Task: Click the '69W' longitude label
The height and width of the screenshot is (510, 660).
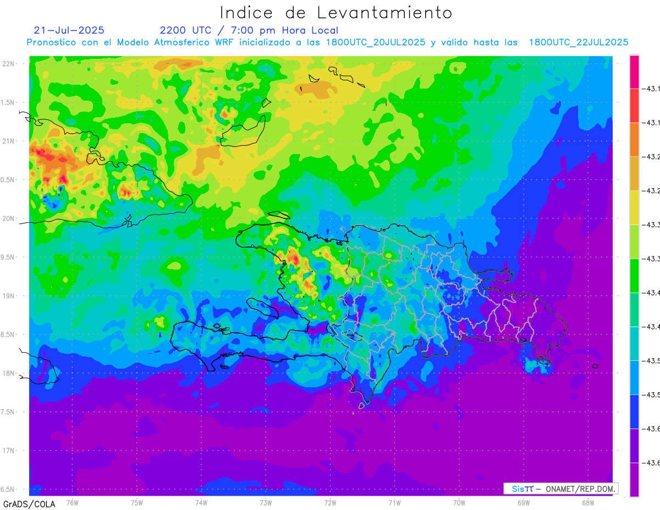Action: (523, 503)
